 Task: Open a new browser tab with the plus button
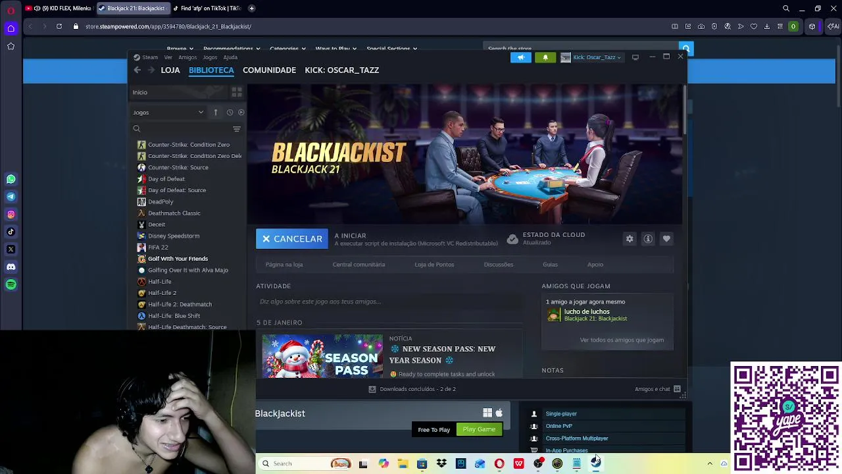(251, 9)
